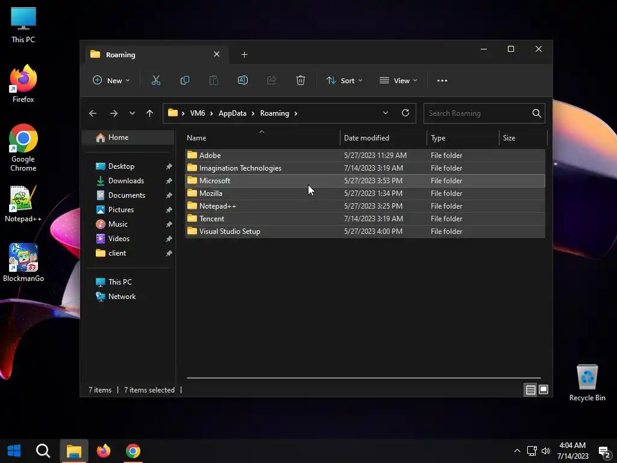
Task: Click the Copy icon in toolbar
Action: coord(184,80)
